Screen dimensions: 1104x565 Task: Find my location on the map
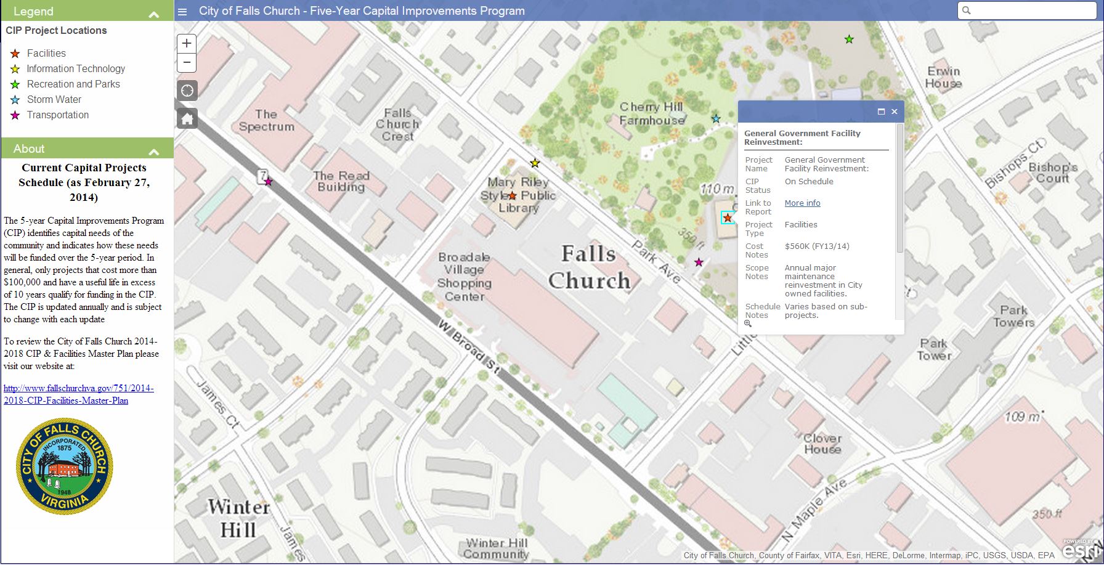pyautogui.click(x=187, y=91)
